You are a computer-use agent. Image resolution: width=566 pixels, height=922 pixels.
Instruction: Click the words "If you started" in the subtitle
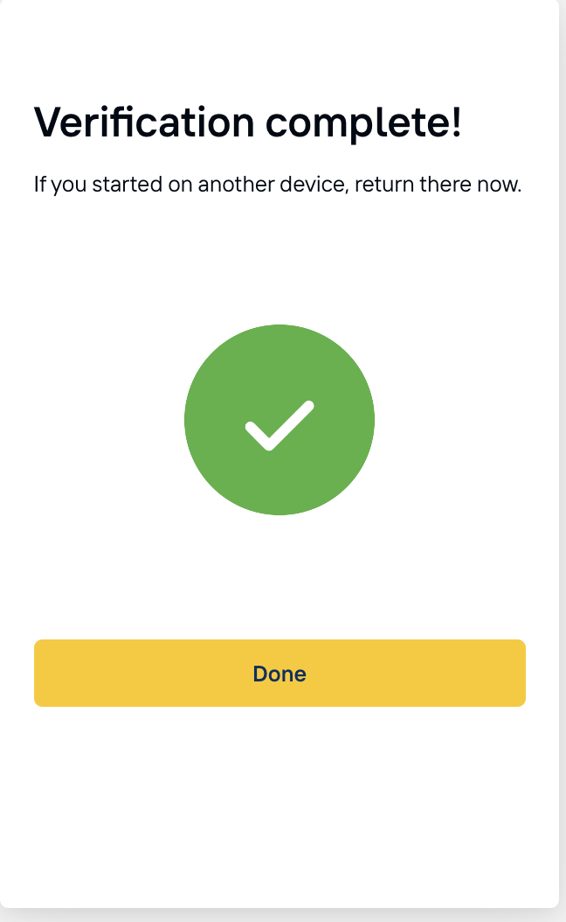coord(82,185)
